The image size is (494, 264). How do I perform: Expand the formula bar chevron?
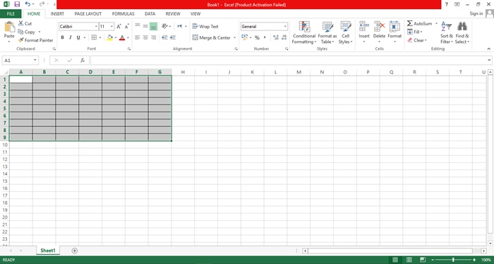click(x=489, y=60)
